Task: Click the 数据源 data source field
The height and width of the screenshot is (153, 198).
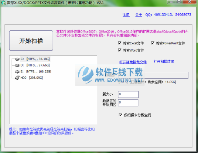Action: (x=153, y=75)
